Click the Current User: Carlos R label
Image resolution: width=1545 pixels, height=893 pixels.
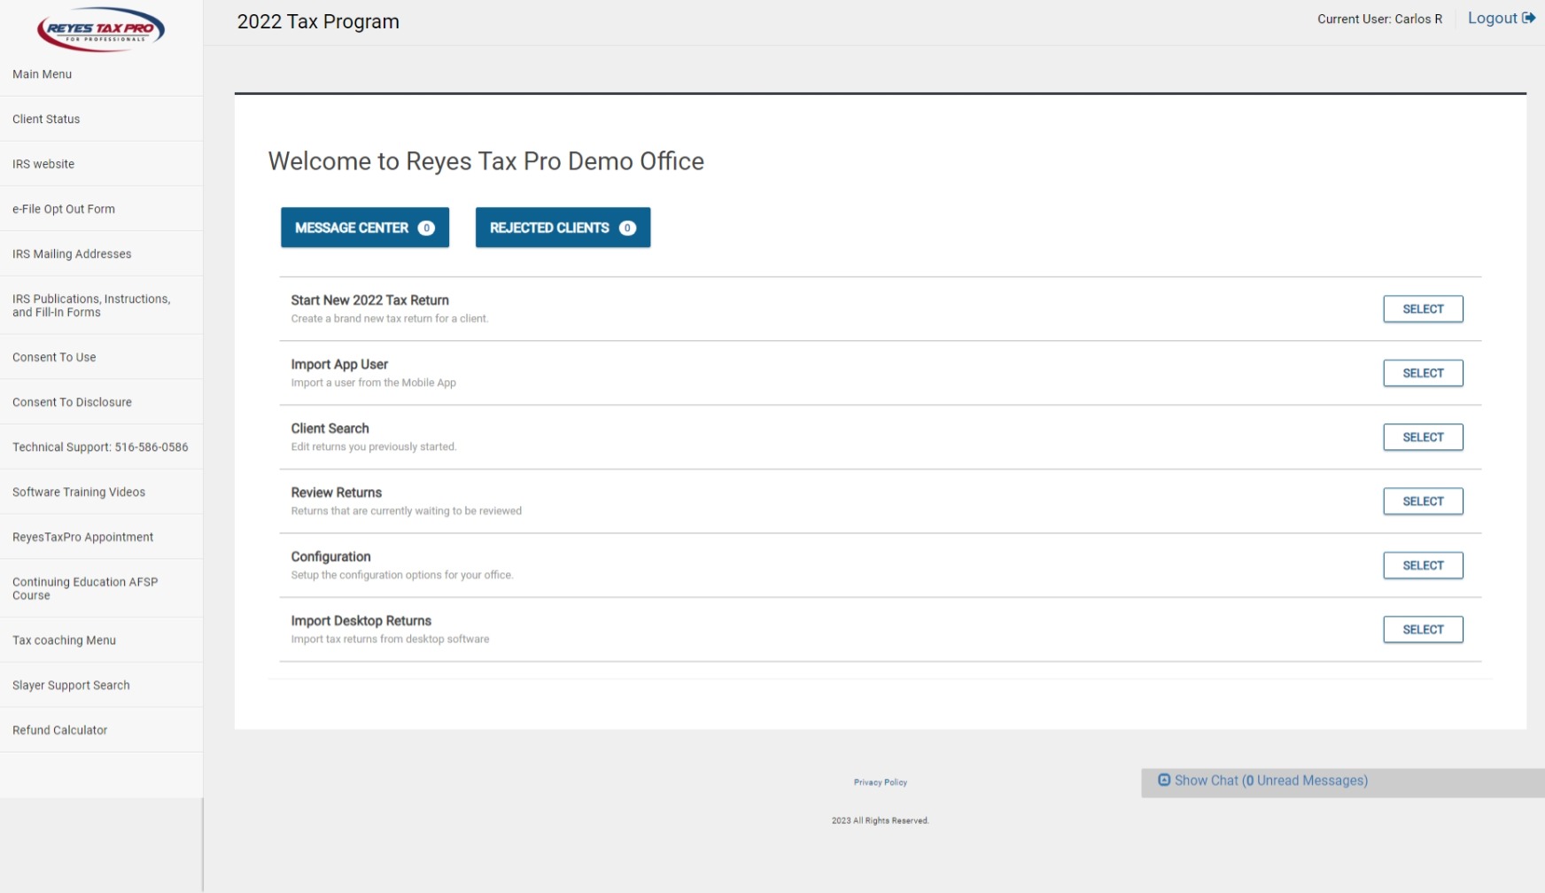1379,19
